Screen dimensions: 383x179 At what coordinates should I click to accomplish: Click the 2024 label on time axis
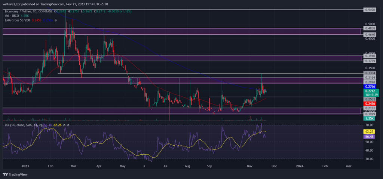click(300, 166)
